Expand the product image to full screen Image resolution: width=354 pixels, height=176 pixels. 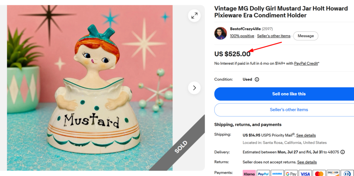194,16
